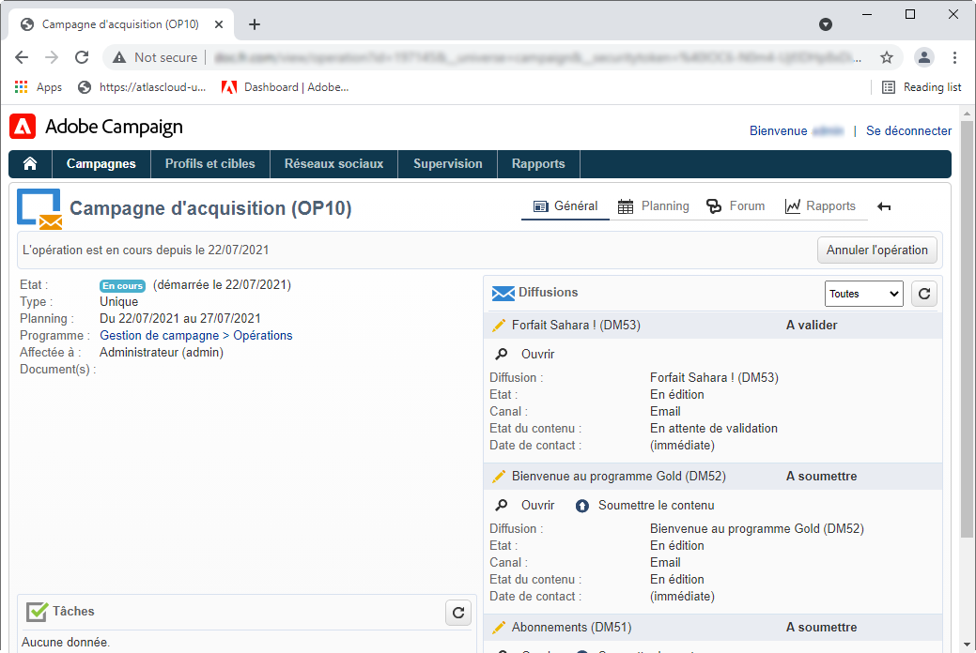
Task: Switch to the Forum tab
Action: tap(736, 205)
